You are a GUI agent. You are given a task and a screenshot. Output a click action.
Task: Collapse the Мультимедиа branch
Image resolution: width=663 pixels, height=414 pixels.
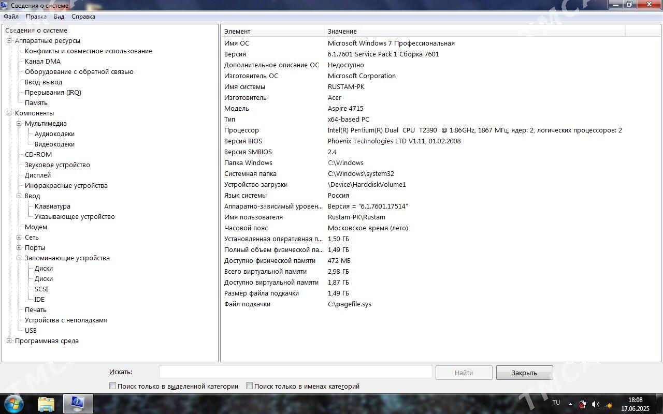(x=19, y=124)
